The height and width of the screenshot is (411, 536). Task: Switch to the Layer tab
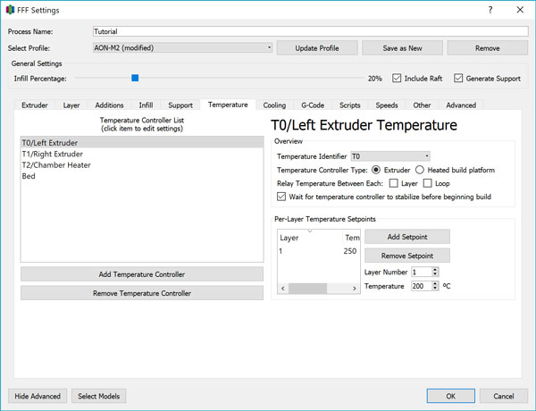tap(71, 105)
